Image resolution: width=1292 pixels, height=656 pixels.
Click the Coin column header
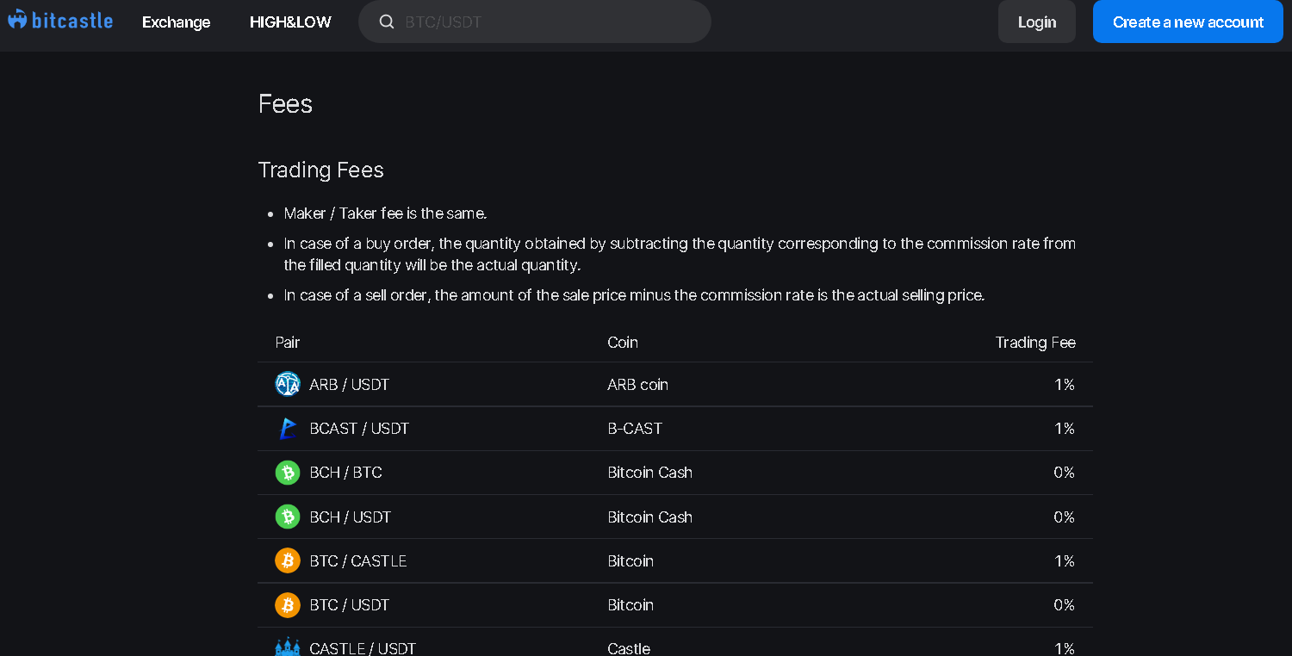pyautogui.click(x=623, y=343)
